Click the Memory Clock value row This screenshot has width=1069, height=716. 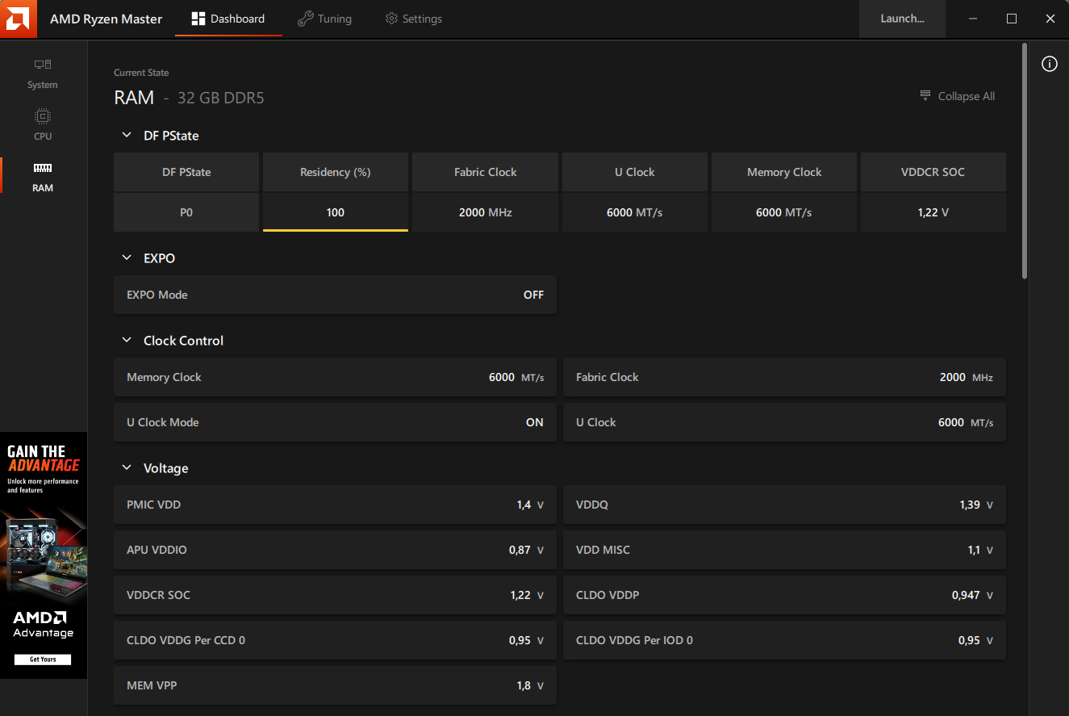(x=335, y=377)
